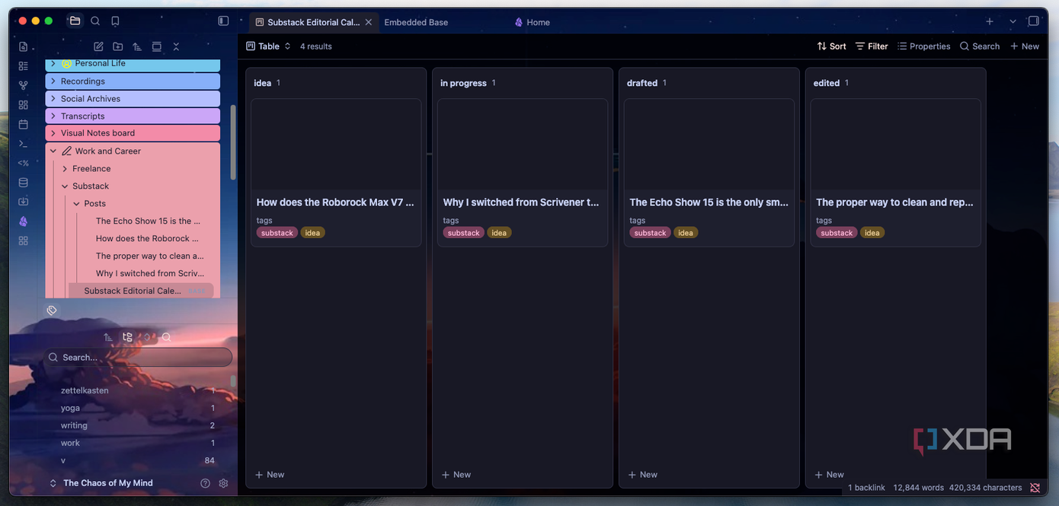Click the tags pane icon
Screen dimensions: 1059x506
coord(52,310)
